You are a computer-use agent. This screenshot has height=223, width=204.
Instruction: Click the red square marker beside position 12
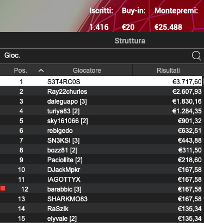click(x=3, y=188)
